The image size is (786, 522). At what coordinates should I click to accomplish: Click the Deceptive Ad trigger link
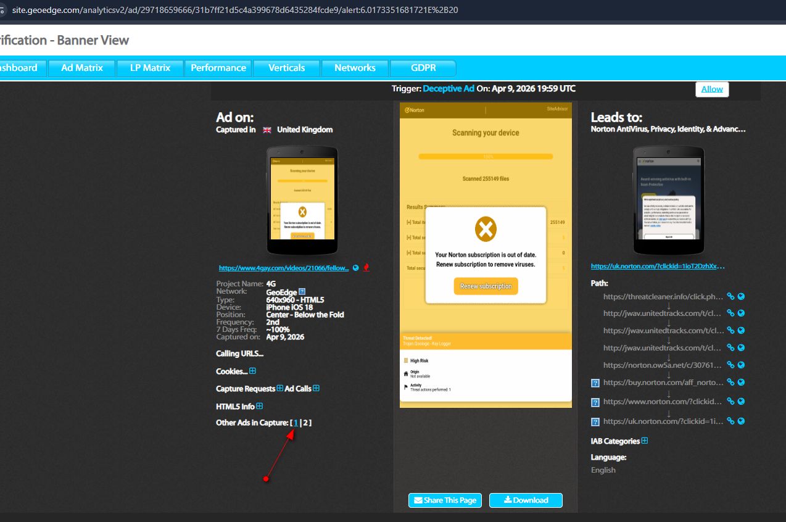[x=449, y=89]
